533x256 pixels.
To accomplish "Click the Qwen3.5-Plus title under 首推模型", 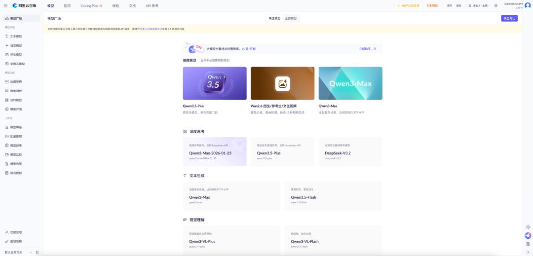I will [193, 106].
